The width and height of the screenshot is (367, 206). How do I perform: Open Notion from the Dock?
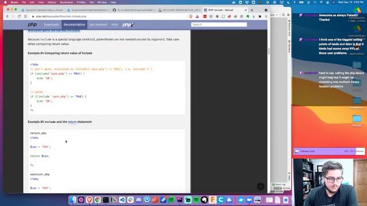pos(114,200)
